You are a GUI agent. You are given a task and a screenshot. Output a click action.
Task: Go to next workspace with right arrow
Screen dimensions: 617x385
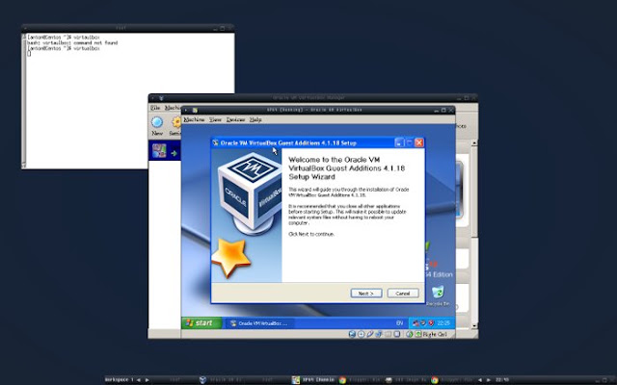click(x=148, y=380)
